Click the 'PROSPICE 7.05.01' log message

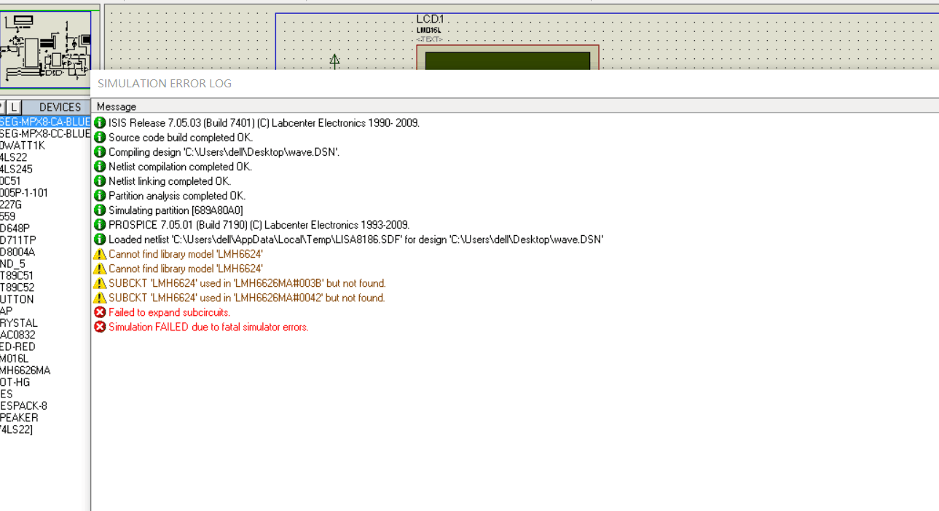click(259, 225)
